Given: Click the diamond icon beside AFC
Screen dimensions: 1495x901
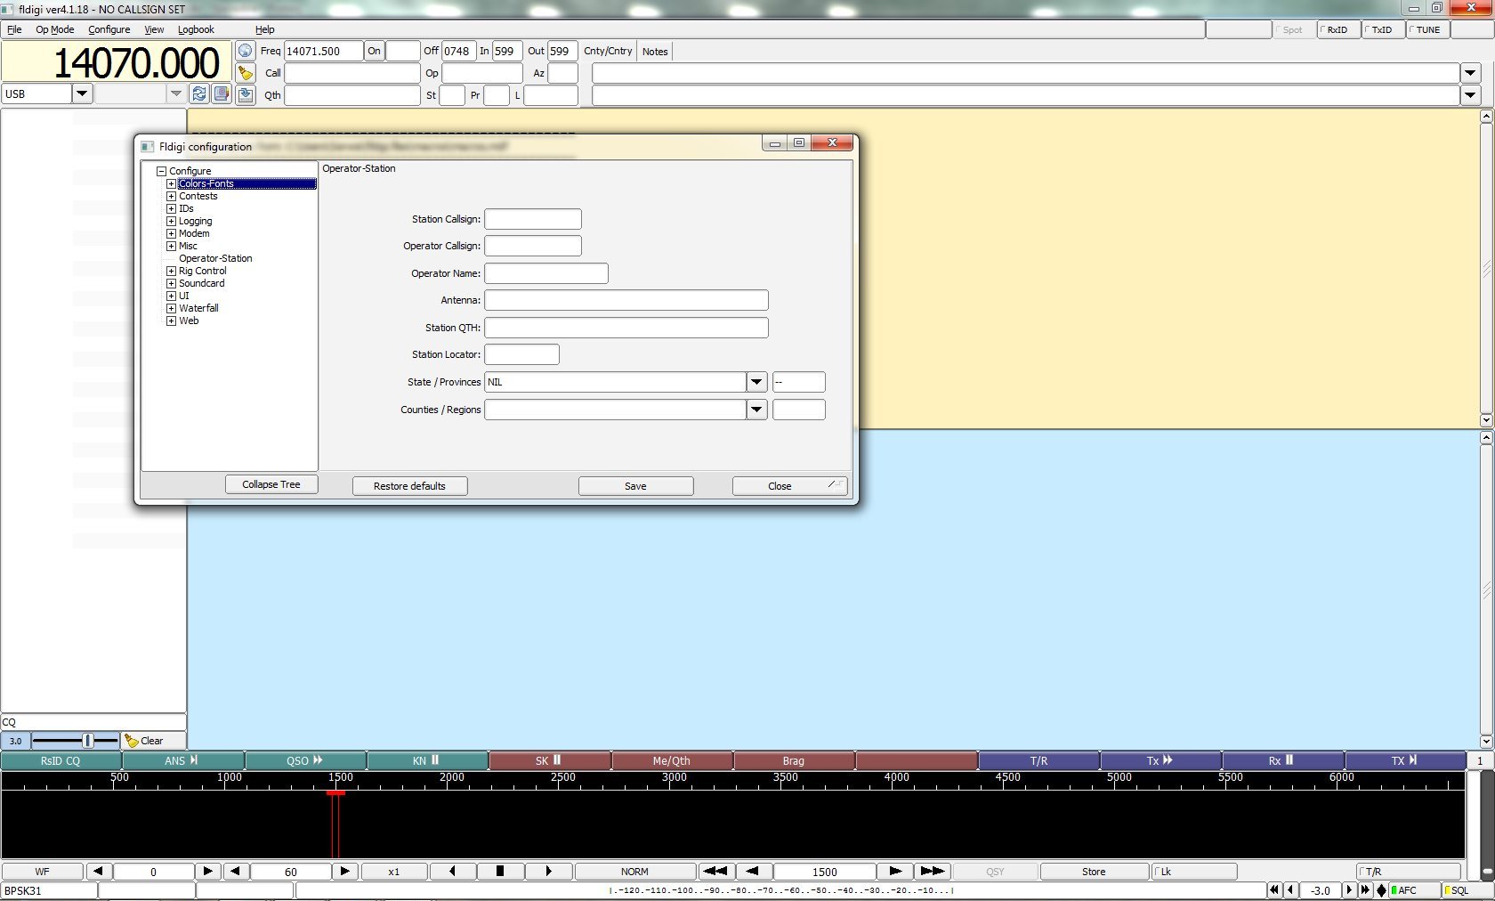Looking at the screenshot, I should tap(1381, 890).
